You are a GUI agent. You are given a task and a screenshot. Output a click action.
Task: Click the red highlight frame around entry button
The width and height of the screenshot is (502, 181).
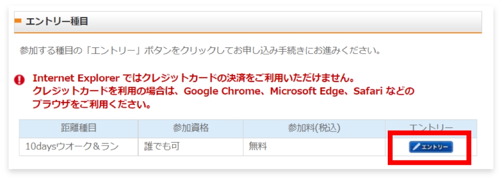click(x=430, y=148)
